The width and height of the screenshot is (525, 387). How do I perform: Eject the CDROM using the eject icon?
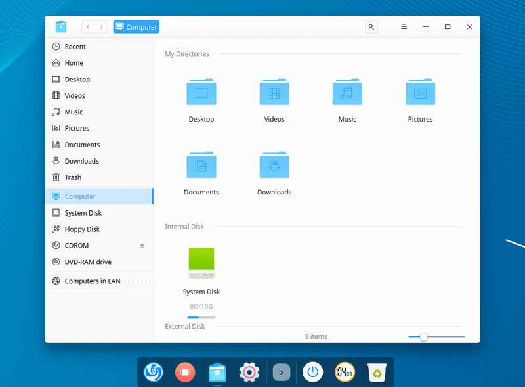142,246
